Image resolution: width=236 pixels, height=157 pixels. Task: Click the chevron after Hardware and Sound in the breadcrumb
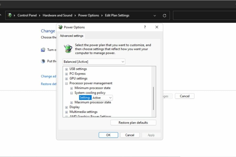point(75,15)
